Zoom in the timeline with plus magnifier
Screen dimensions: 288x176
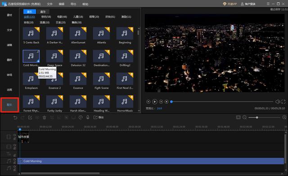pyautogui.click(x=284, y=117)
